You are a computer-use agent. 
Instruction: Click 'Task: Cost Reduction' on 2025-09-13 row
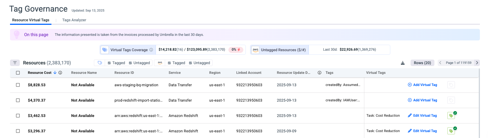coord(383,116)
